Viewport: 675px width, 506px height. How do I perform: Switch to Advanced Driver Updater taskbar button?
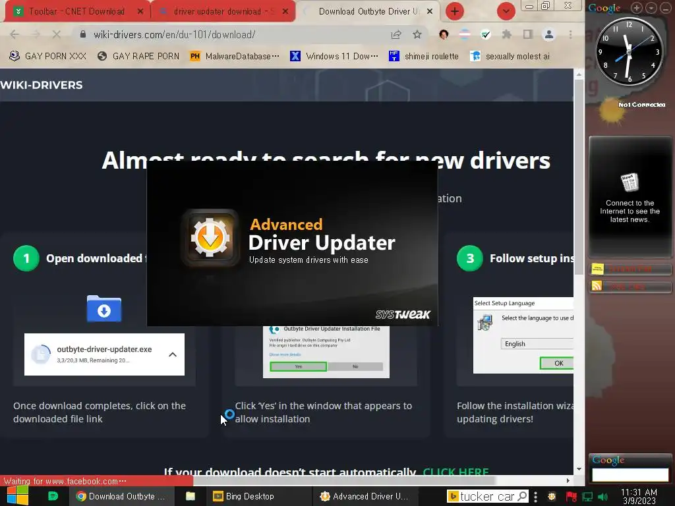[365, 496]
